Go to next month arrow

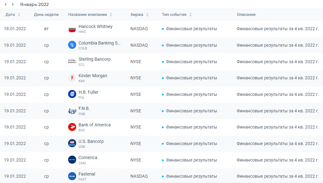click(13, 4)
